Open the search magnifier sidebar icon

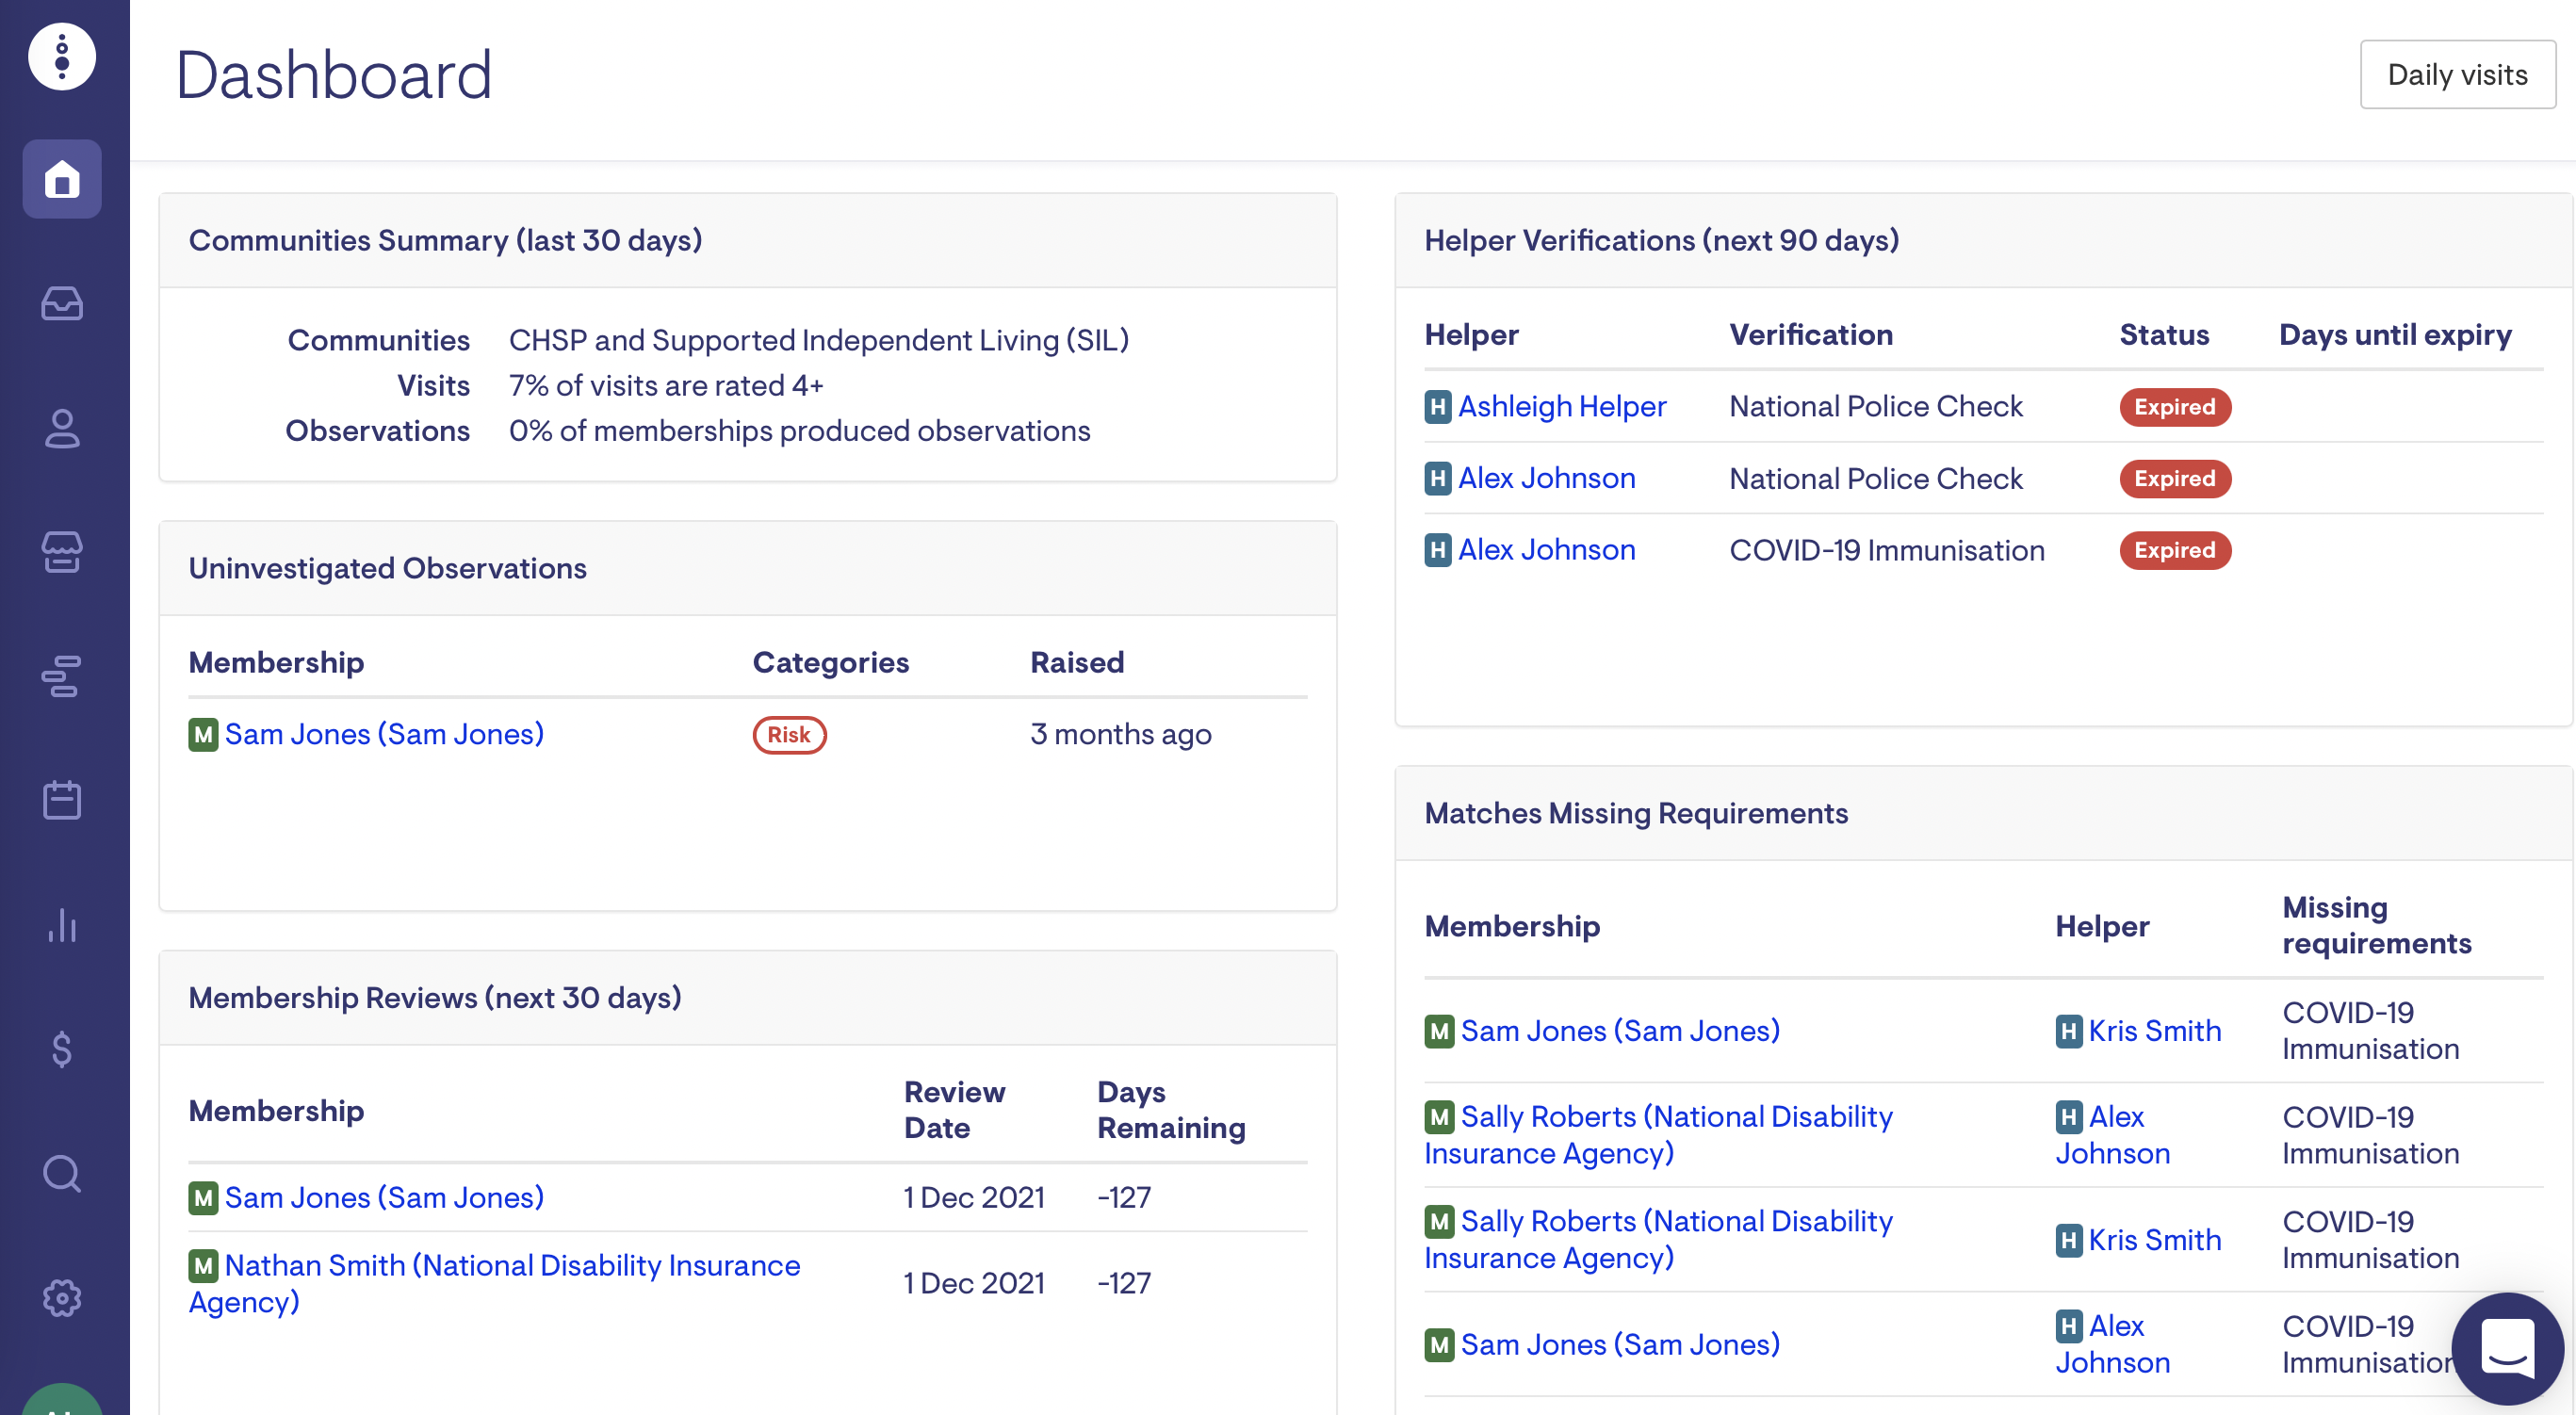pyautogui.click(x=62, y=1173)
